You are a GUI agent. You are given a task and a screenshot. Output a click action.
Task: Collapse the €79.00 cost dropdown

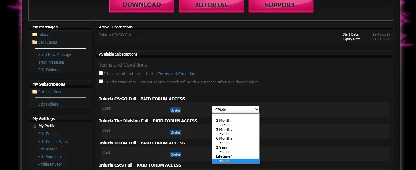(x=236, y=110)
